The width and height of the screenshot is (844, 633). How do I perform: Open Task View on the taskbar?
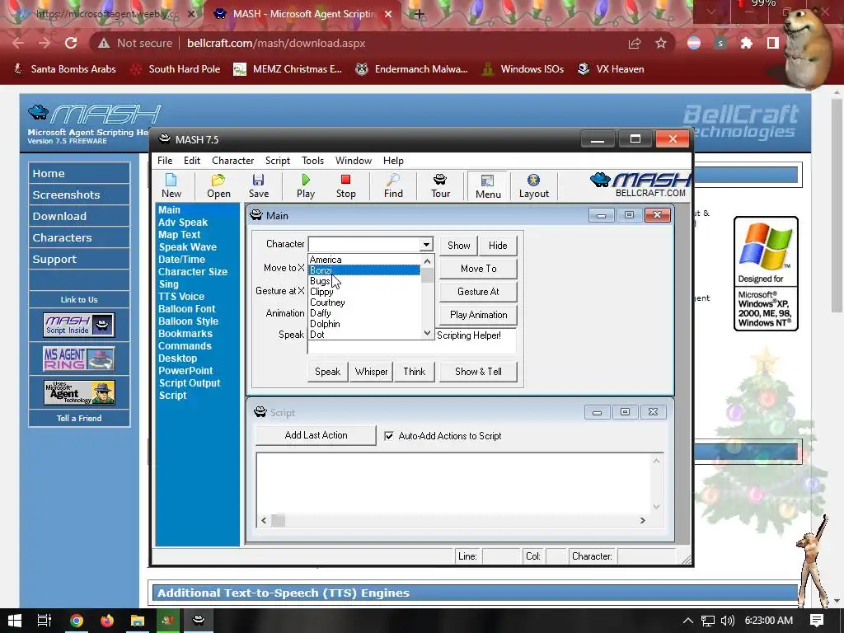tap(45, 621)
